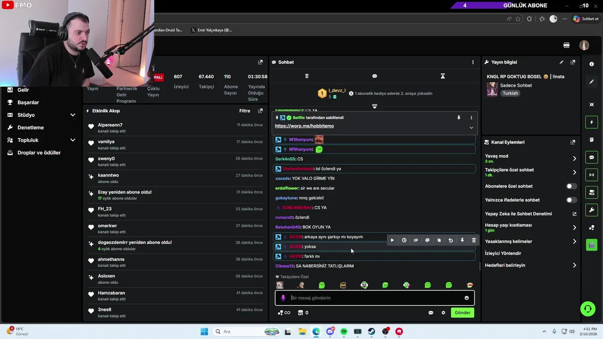Open the note page icon in right sidebar
The height and width of the screenshot is (339, 603).
[592, 140]
